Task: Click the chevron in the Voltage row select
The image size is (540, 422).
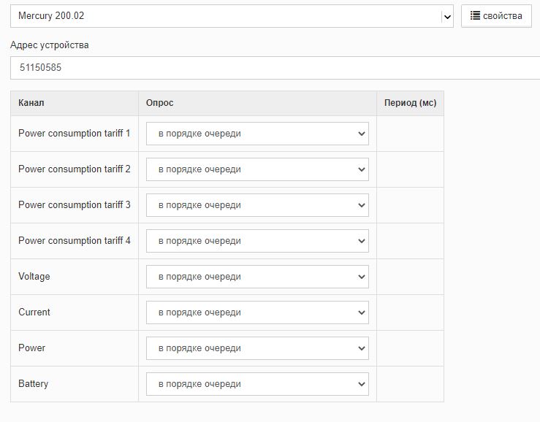Action: coord(361,277)
